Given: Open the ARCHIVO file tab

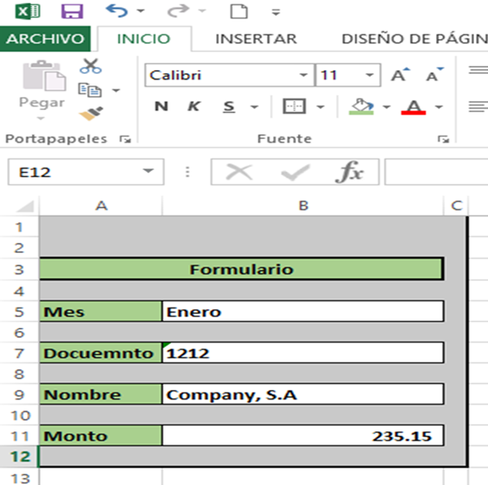Looking at the screenshot, I should [45, 38].
